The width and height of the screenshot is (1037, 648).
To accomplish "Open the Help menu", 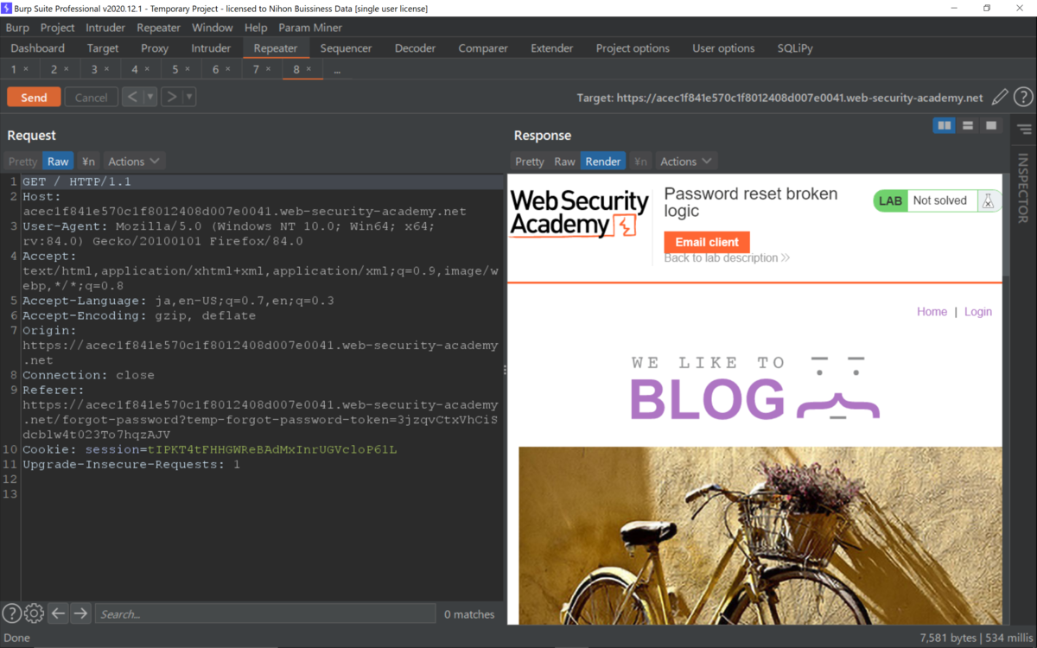I will pyautogui.click(x=256, y=28).
